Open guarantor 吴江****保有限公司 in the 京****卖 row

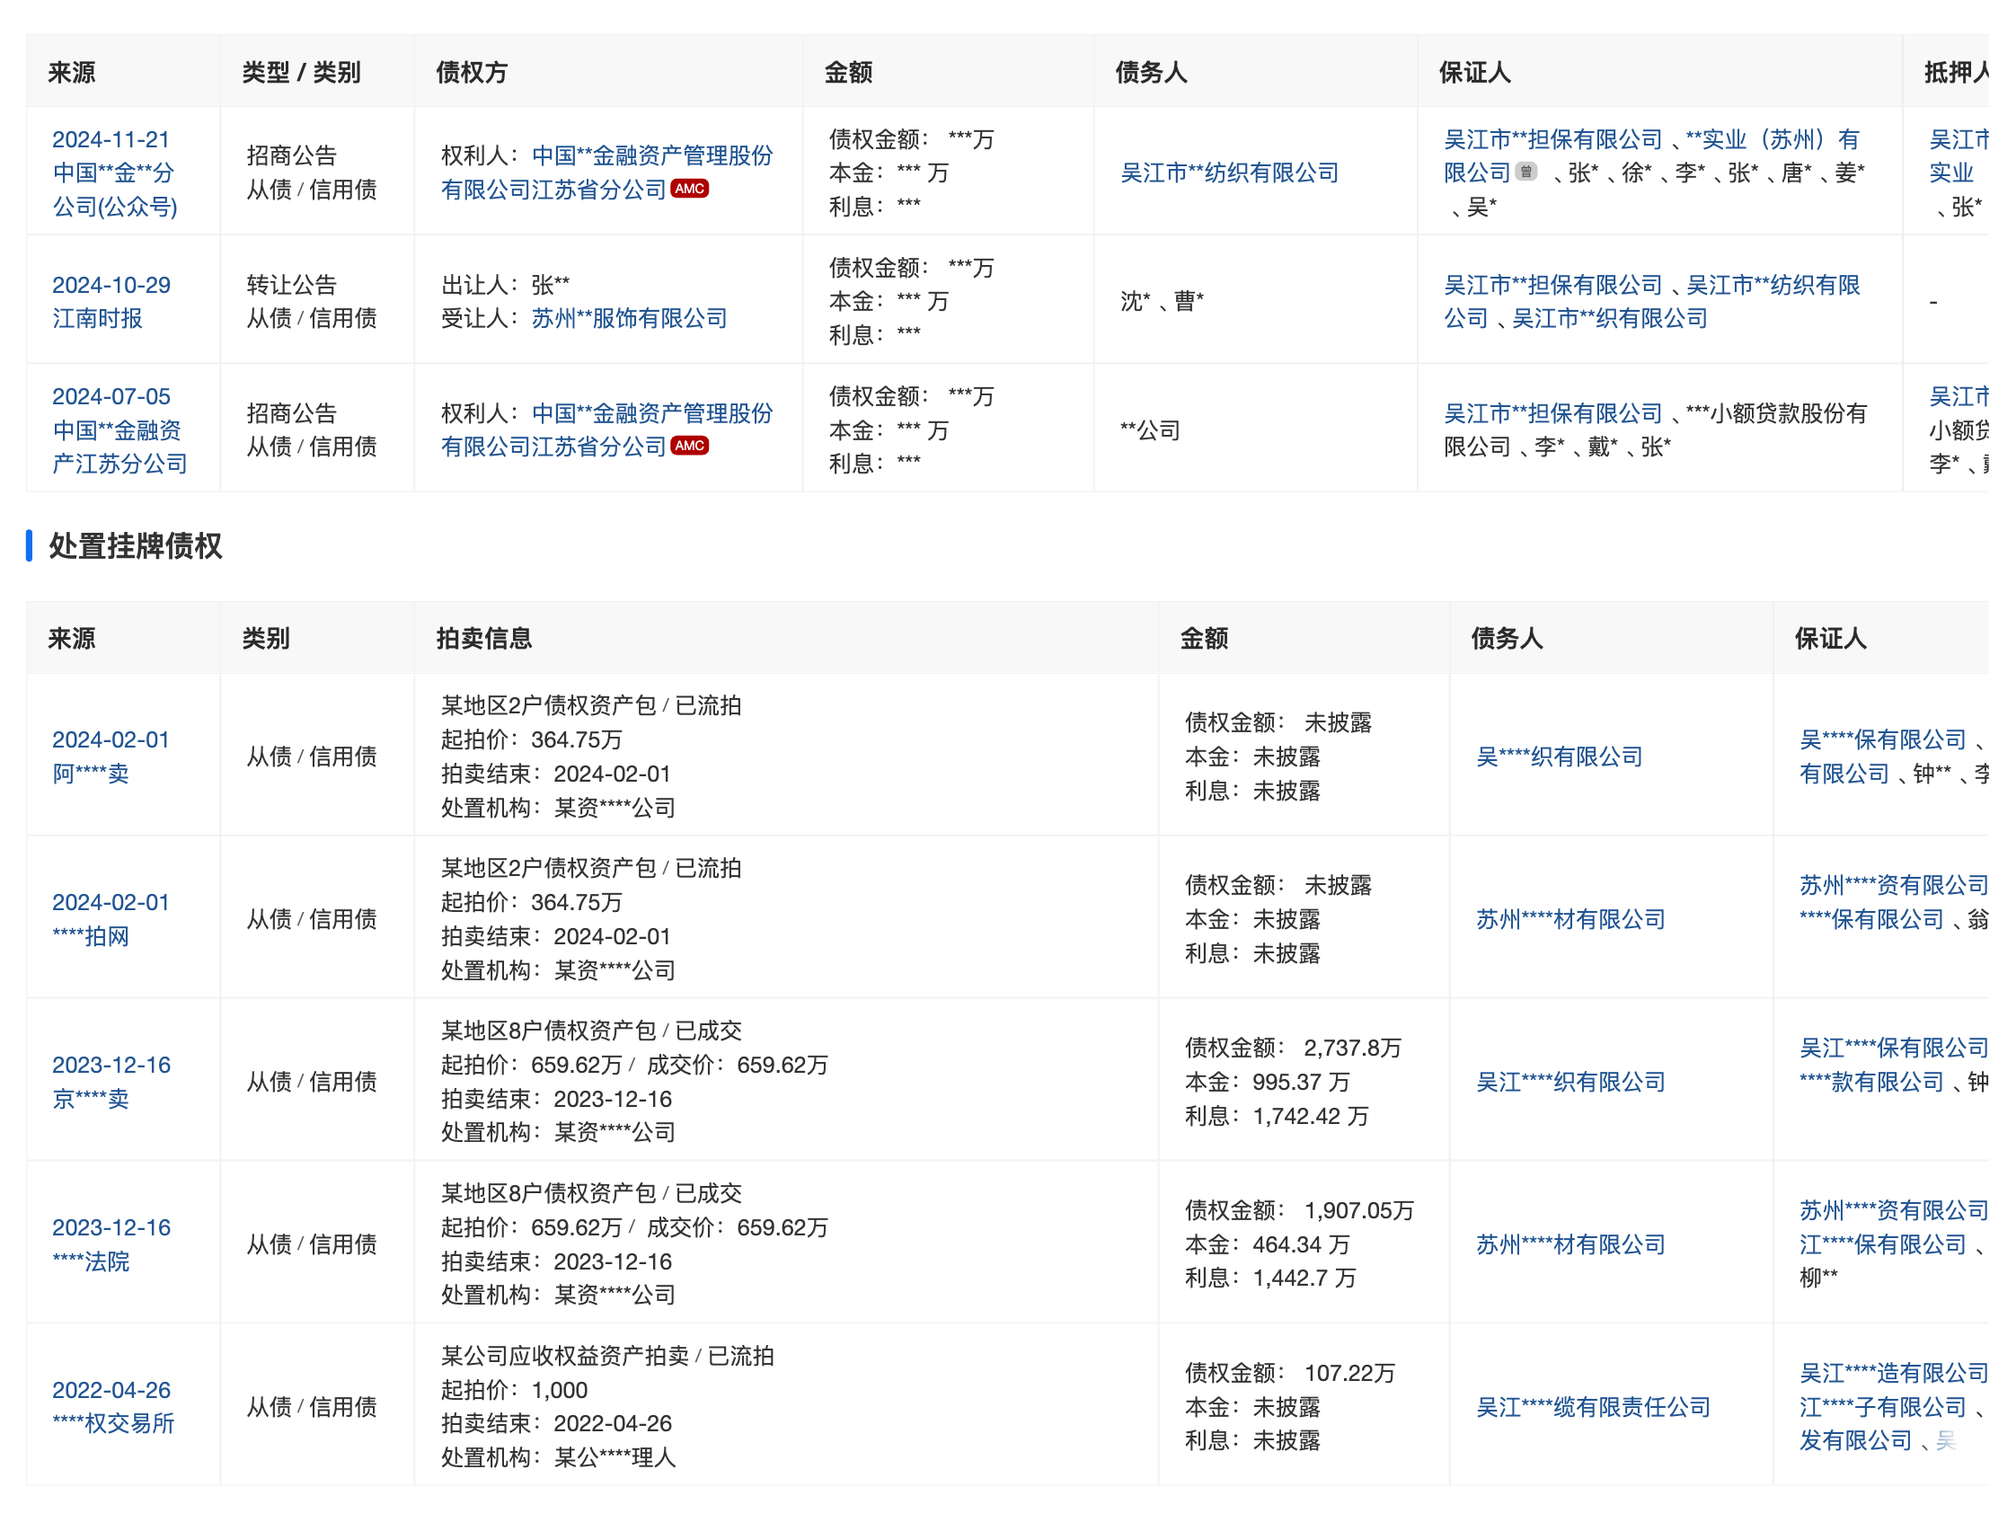coord(1894,1047)
